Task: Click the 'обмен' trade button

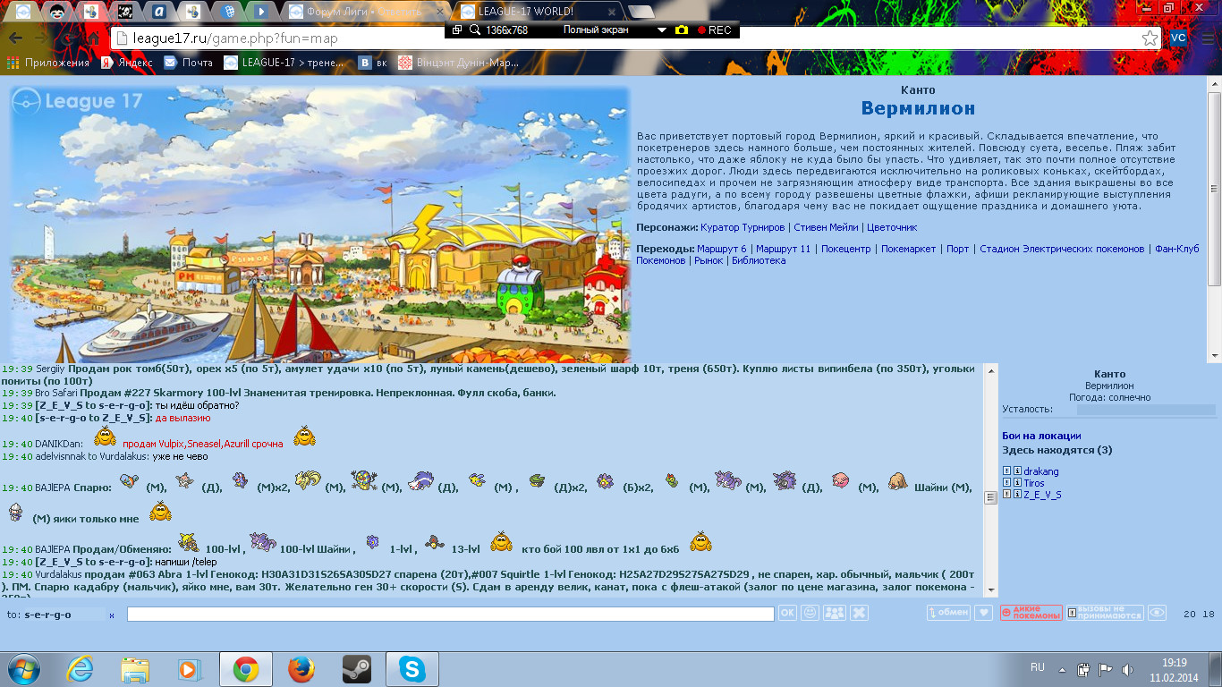Action: 948,613
